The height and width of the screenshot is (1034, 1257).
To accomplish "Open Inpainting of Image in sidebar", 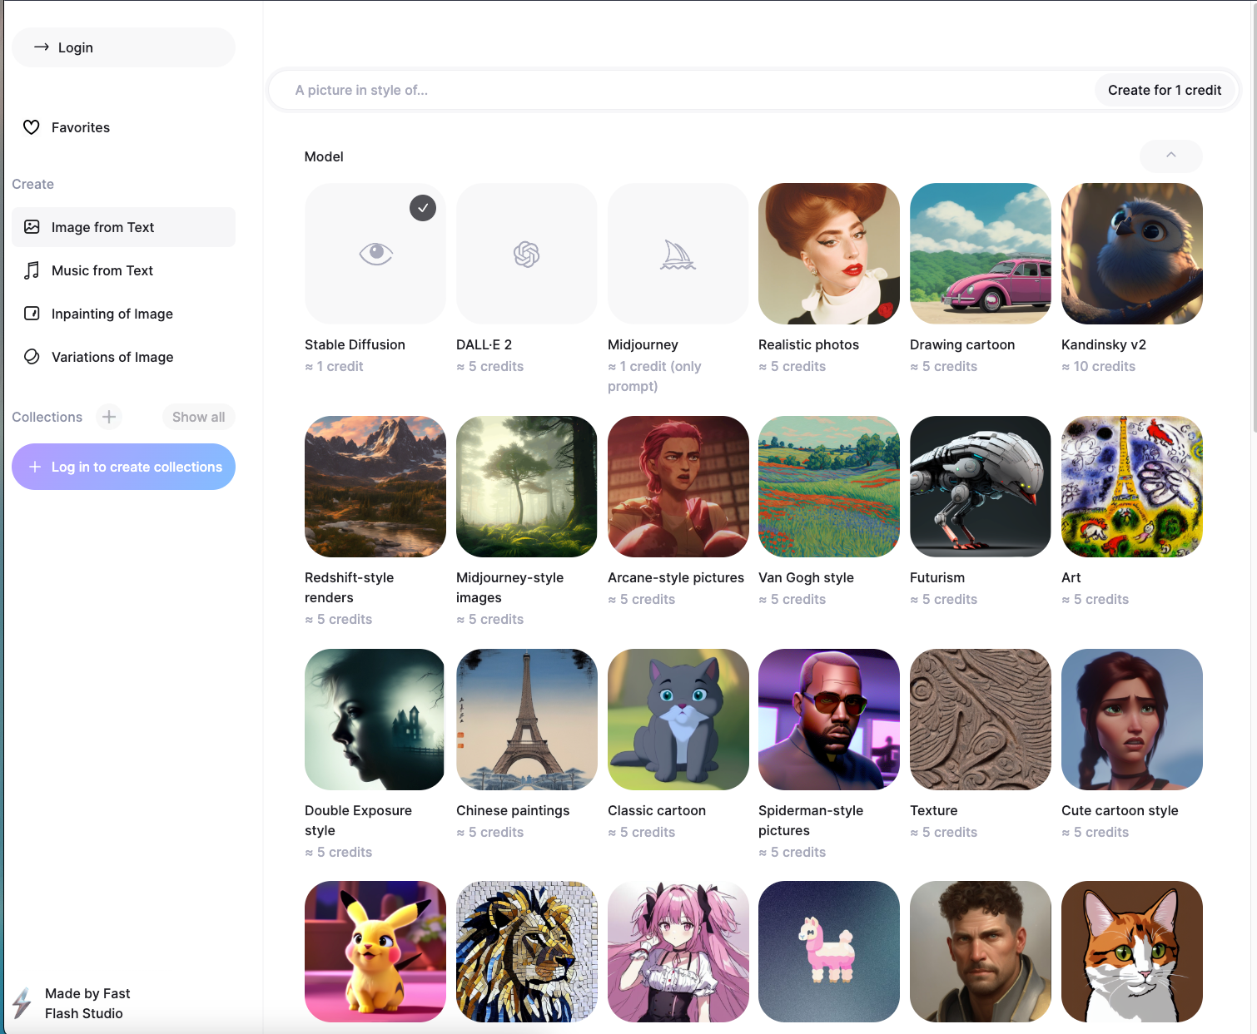I will point(123,314).
